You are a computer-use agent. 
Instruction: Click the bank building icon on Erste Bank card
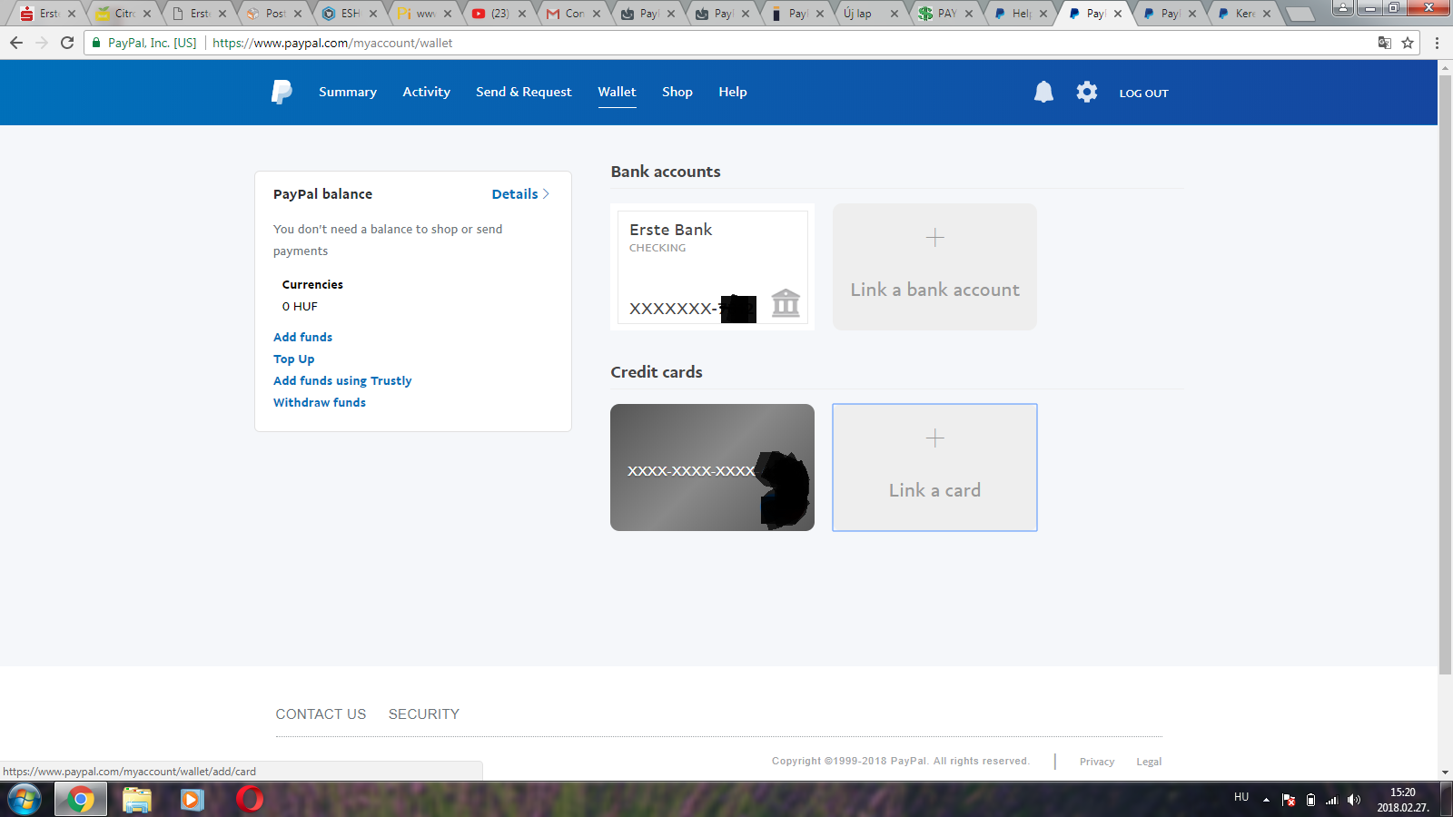pos(786,303)
